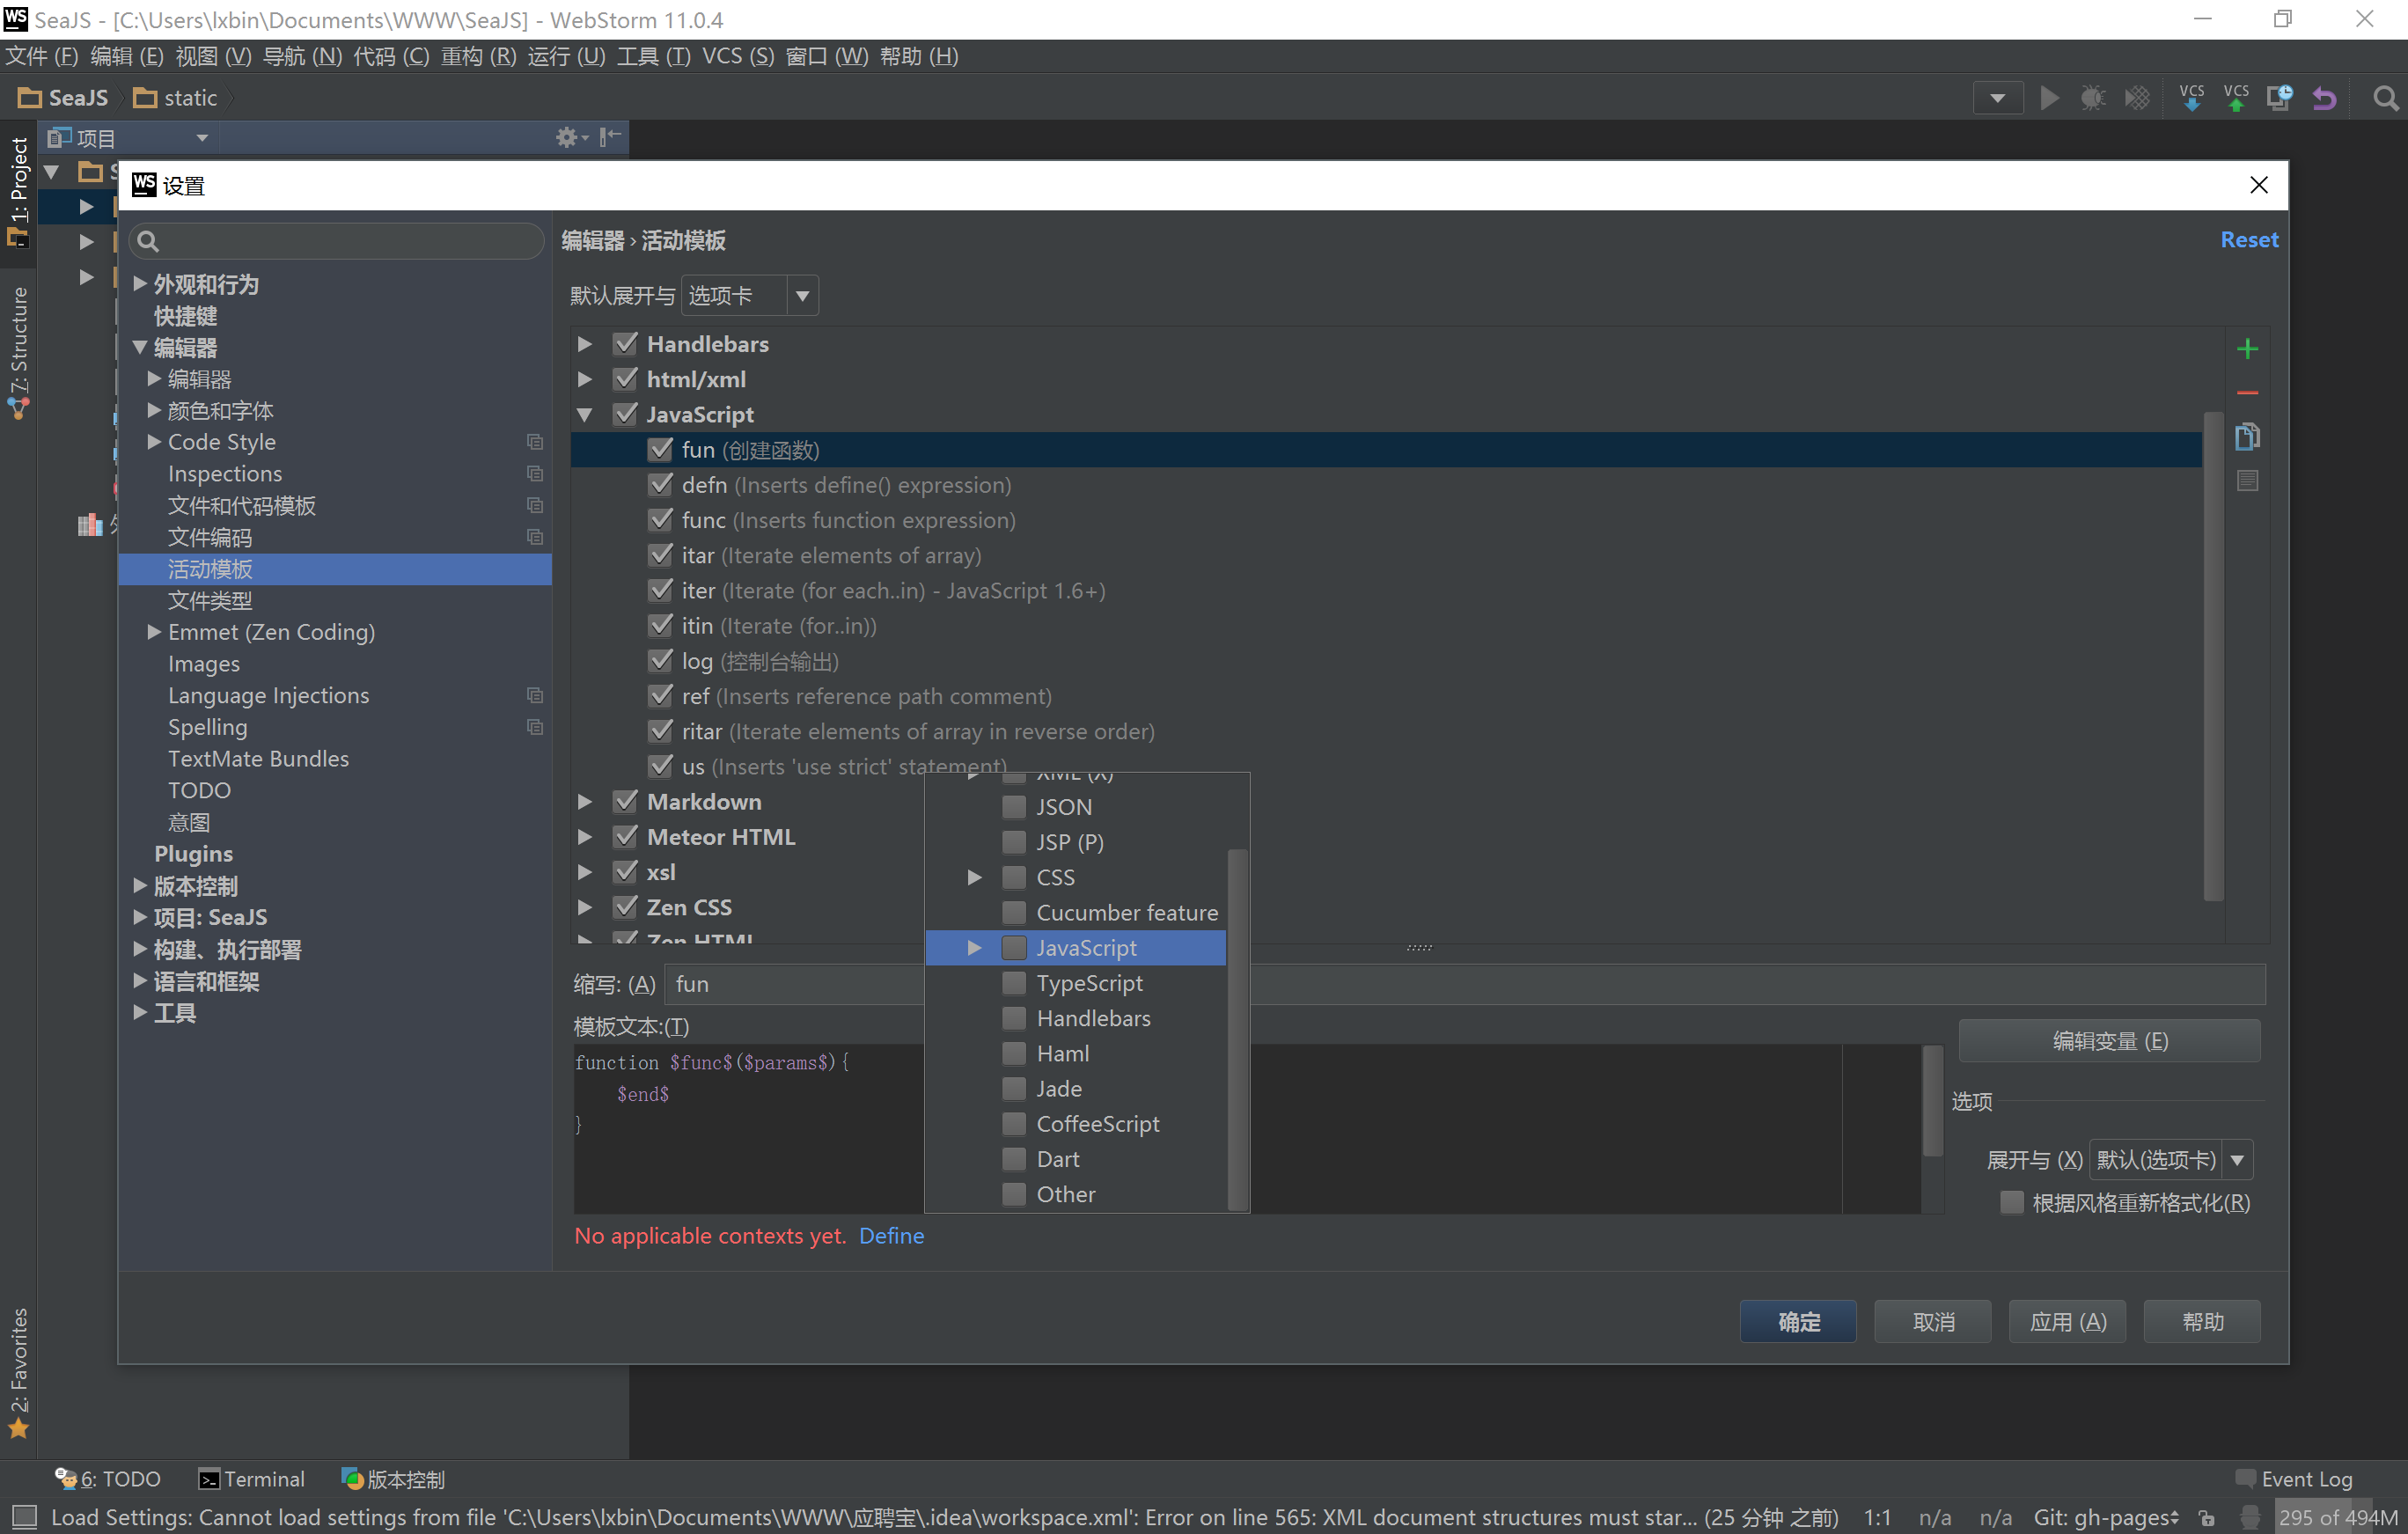Image resolution: width=2408 pixels, height=1534 pixels.
Task: Check the 根据风格重新格式化(R) checkbox
Action: pos(2011,1203)
